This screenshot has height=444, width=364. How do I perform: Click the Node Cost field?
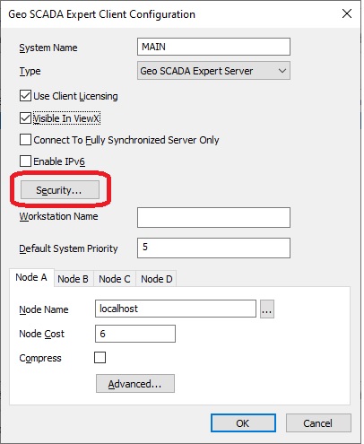point(135,334)
